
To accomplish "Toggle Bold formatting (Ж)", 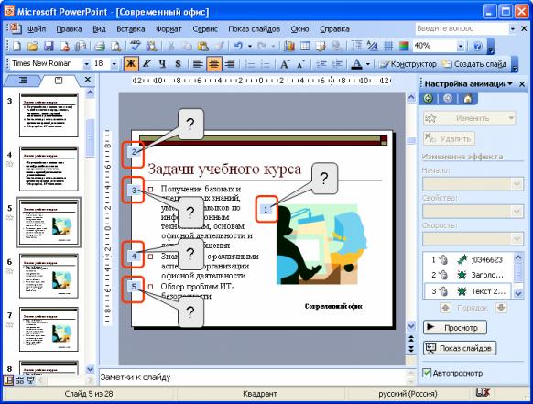I will [131, 63].
